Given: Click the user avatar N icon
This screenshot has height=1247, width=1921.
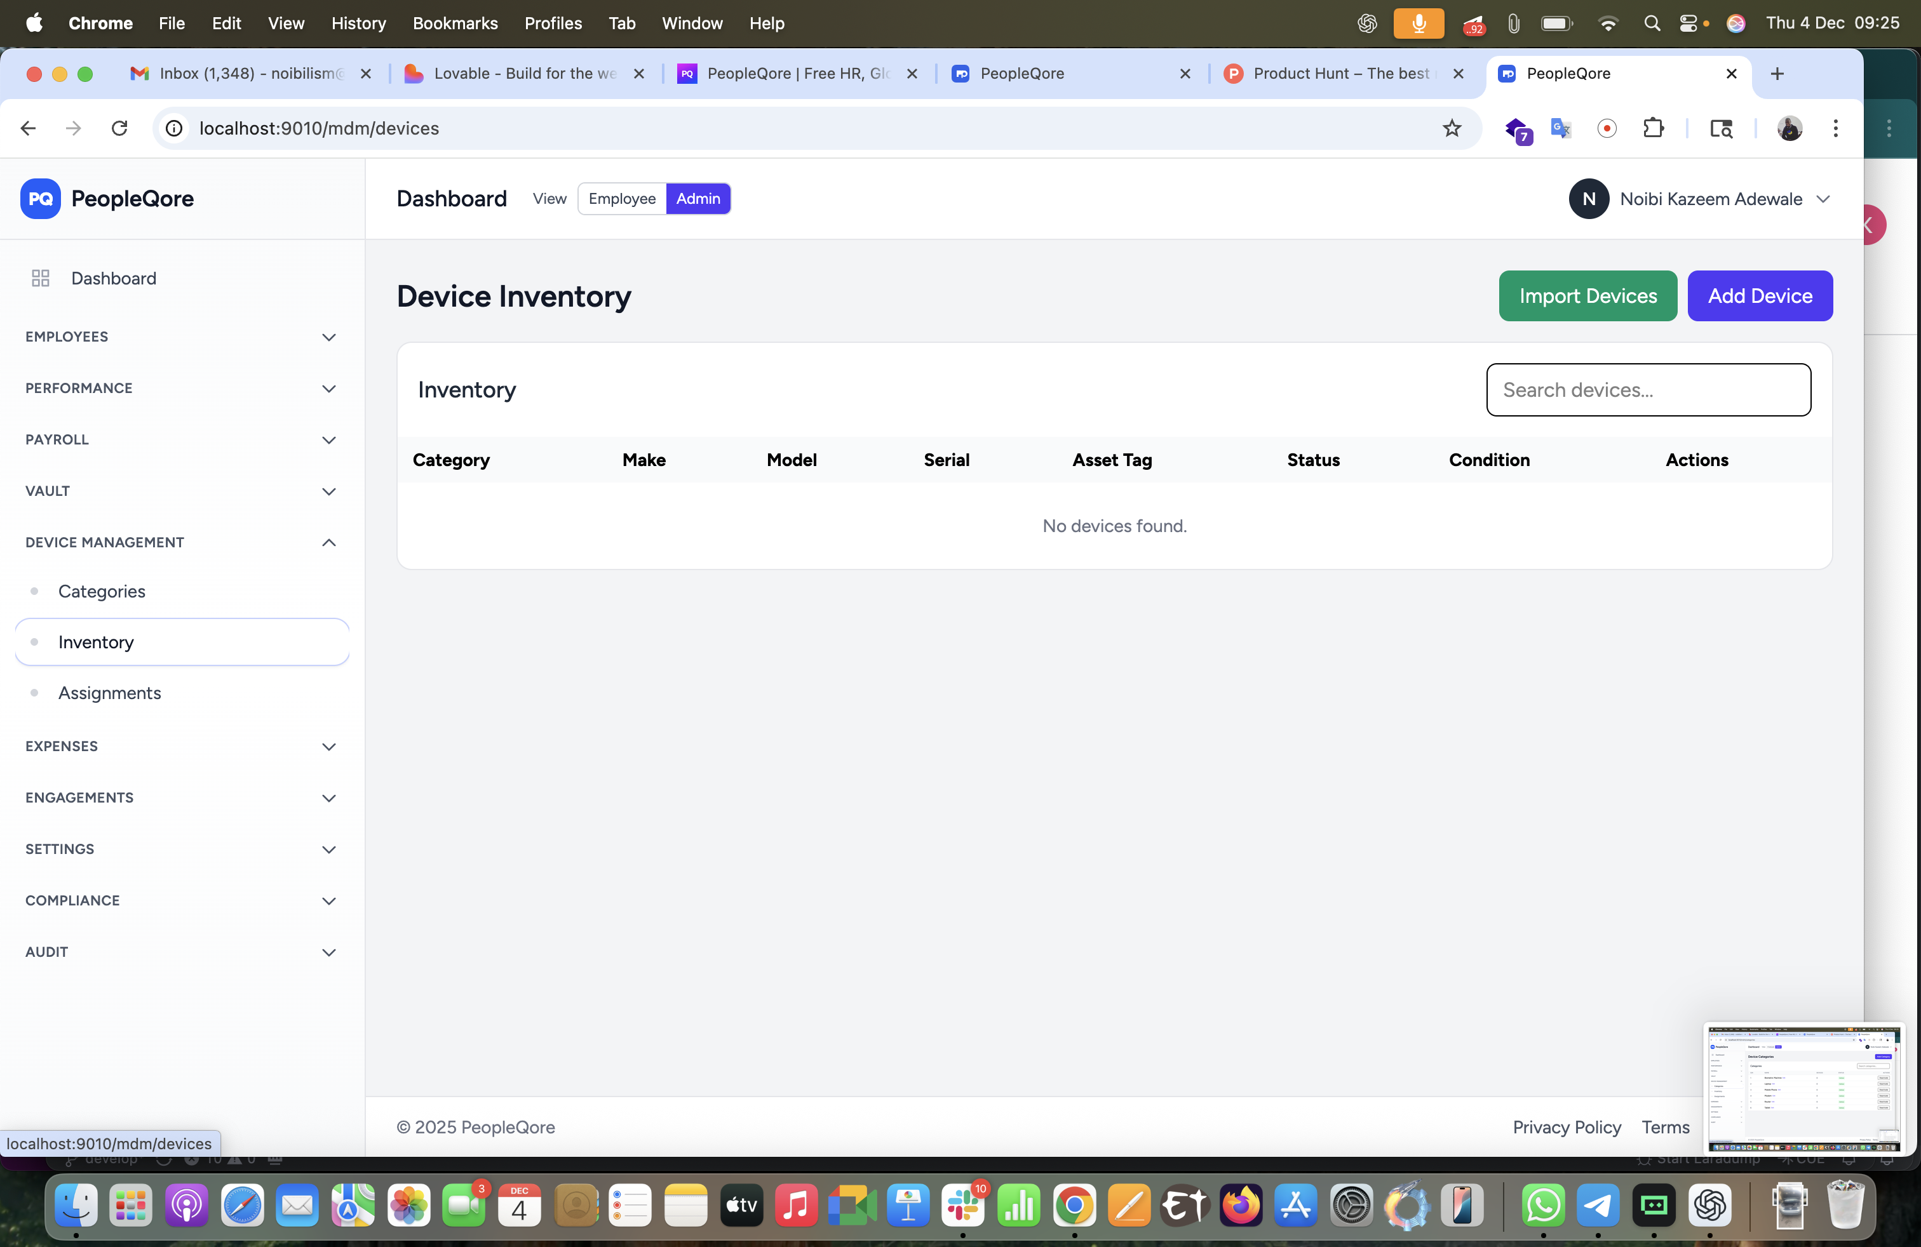Looking at the screenshot, I should click(1589, 199).
